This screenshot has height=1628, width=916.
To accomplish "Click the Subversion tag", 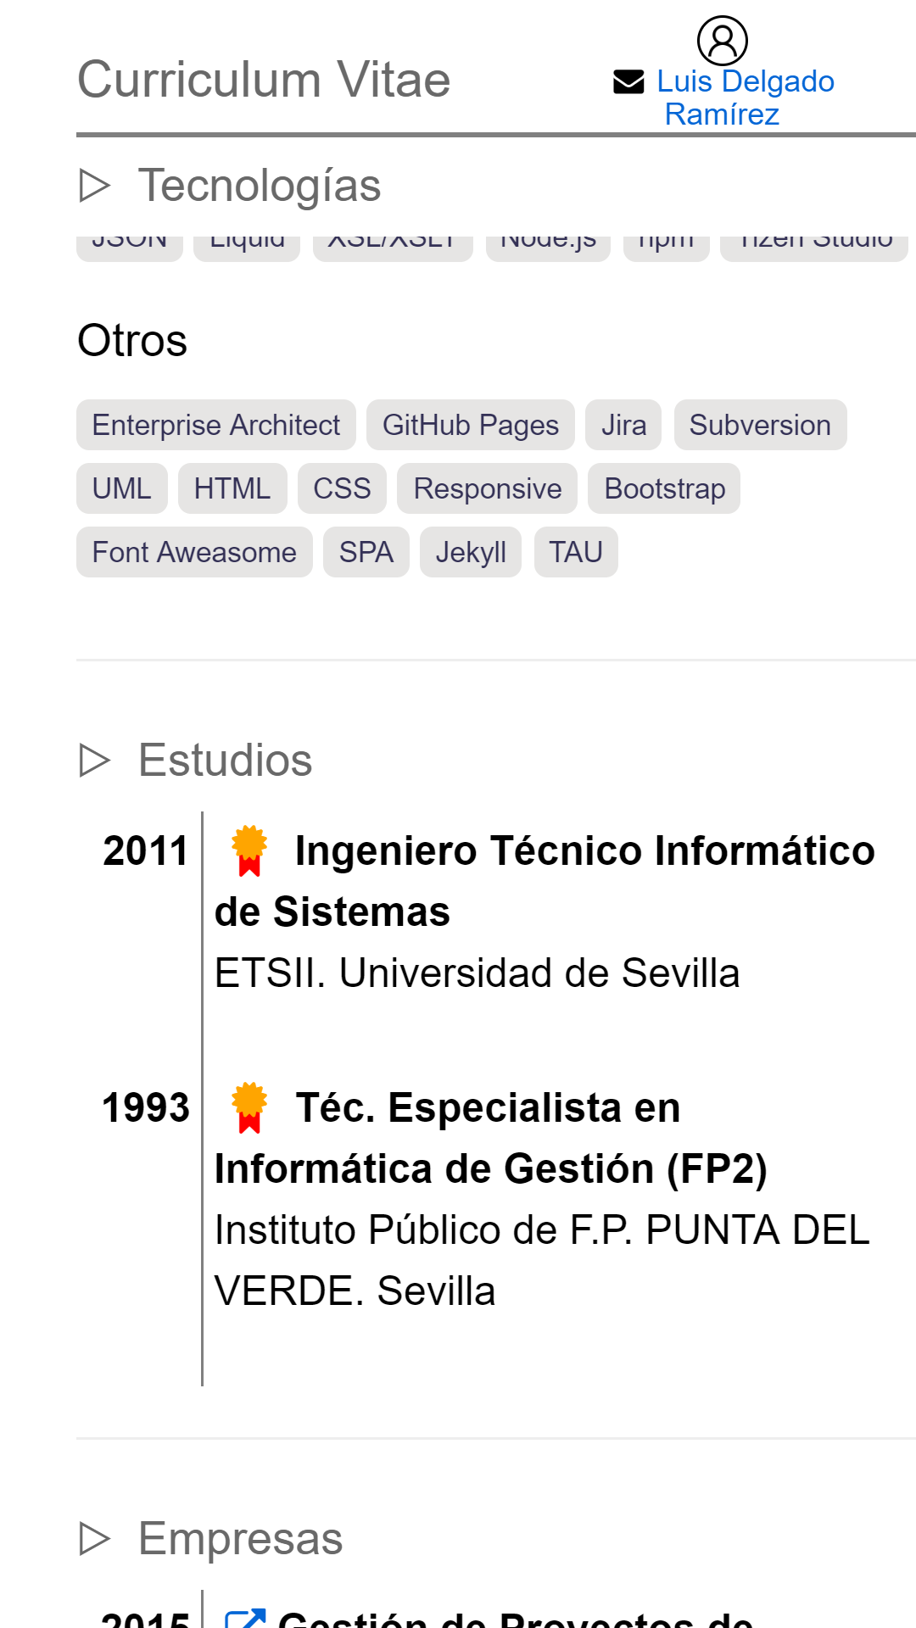I will coord(760,425).
